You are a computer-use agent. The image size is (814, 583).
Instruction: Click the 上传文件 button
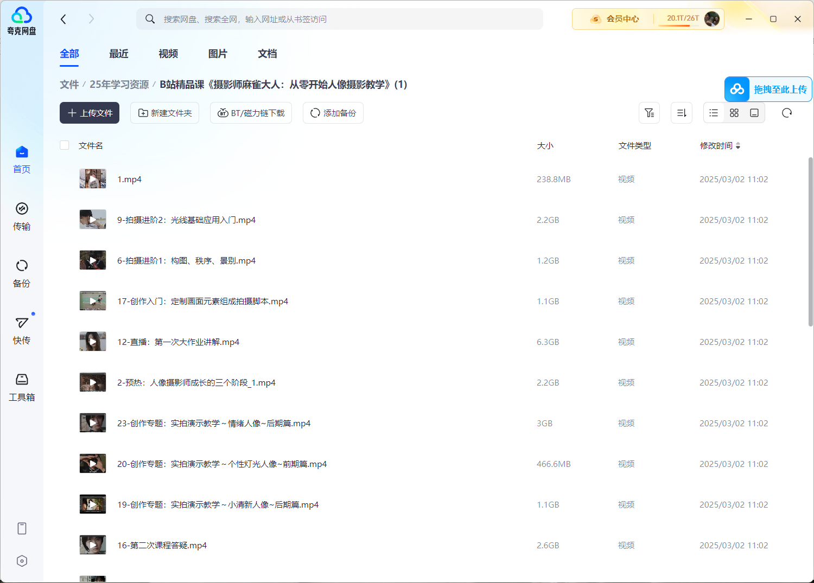[90, 113]
